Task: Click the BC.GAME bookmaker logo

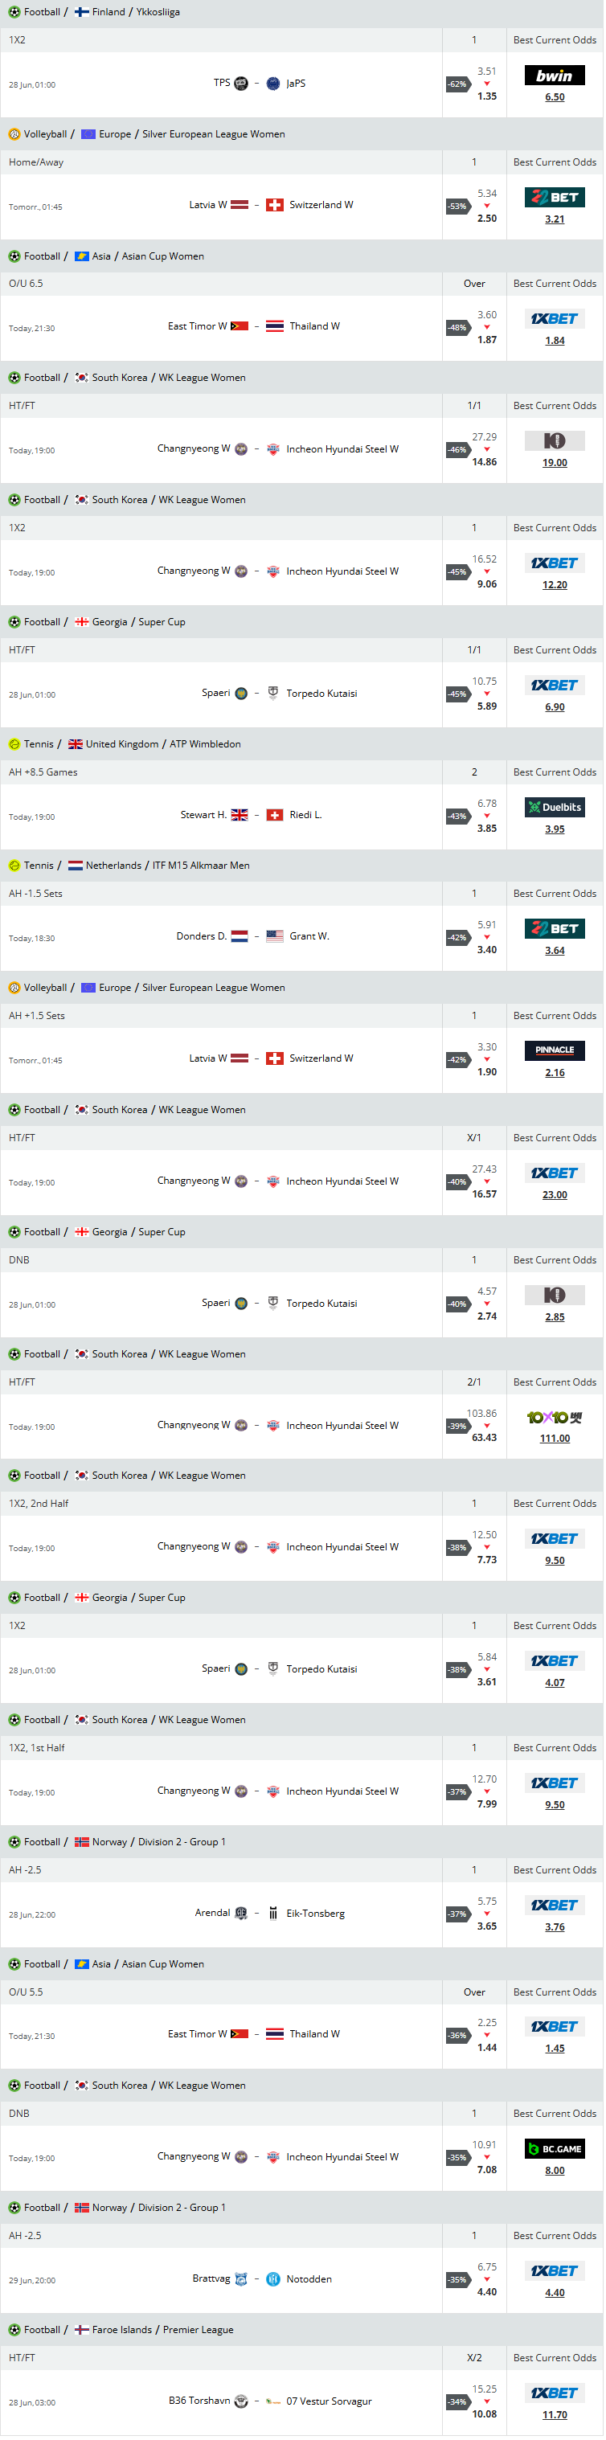Action: 555,2148
